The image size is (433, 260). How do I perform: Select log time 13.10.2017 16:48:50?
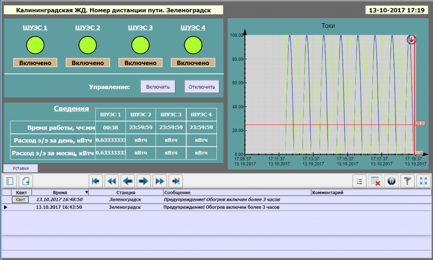(59, 199)
